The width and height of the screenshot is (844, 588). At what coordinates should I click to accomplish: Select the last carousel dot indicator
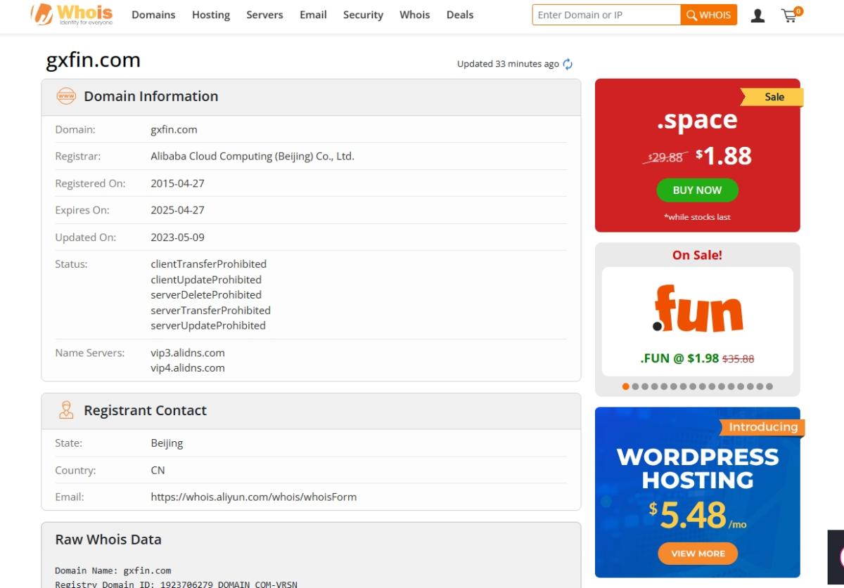(x=769, y=386)
